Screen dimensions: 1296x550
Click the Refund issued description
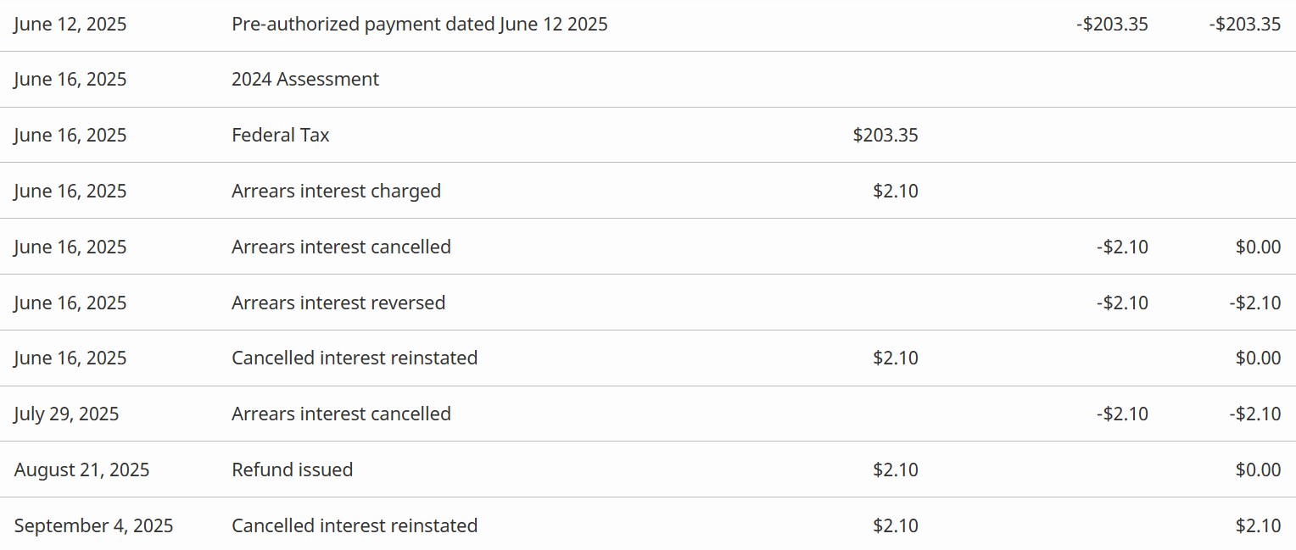click(292, 470)
